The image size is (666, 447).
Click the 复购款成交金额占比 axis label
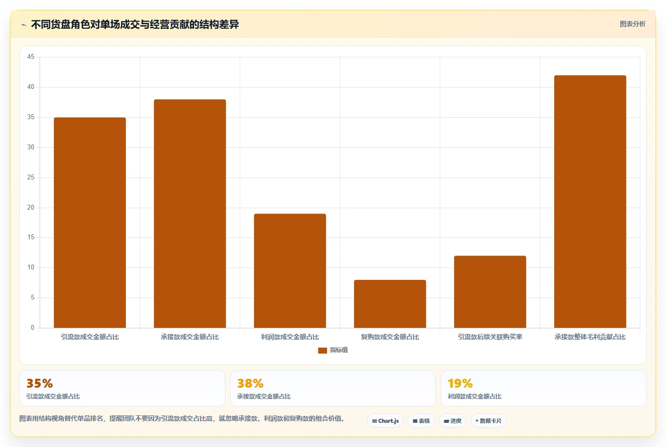(x=390, y=337)
